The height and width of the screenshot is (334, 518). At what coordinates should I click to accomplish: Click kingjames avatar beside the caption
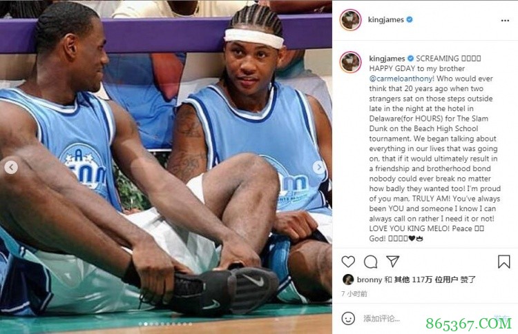tap(350, 61)
